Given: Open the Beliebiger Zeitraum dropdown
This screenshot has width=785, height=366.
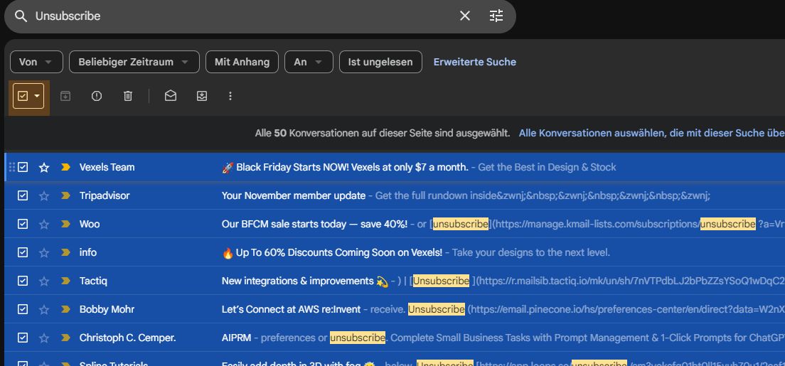Looking at the screenshot, I should 134,62.
